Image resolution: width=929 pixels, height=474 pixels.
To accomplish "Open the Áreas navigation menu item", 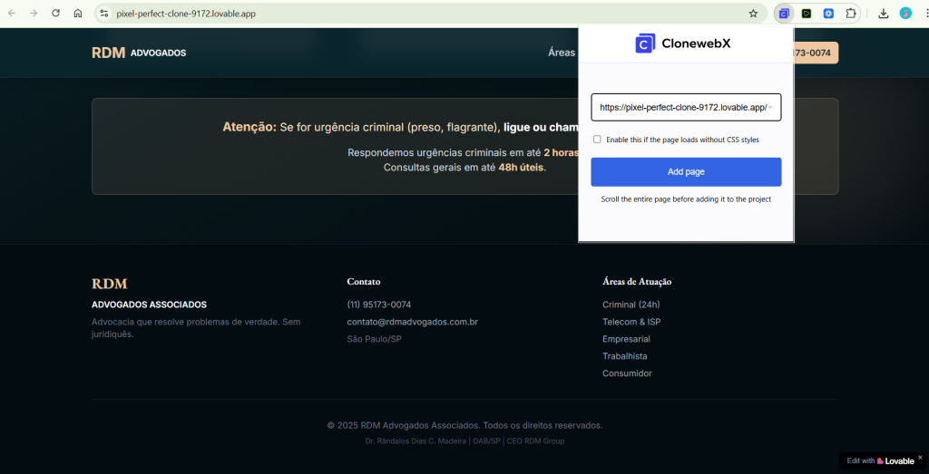I will click(562, 53).
